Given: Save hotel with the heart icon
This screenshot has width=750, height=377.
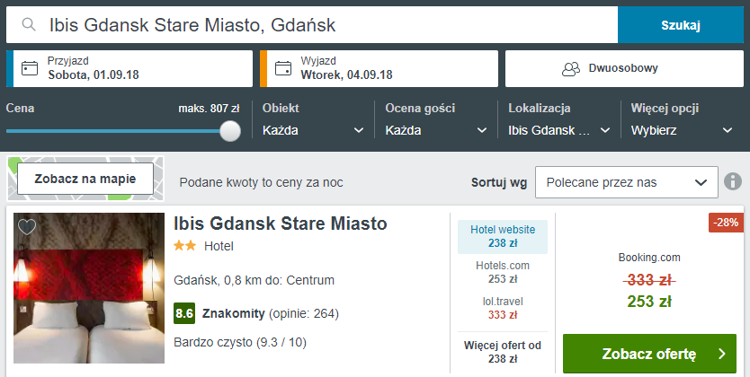Looking at the screenshot, I should pos(27,227).
